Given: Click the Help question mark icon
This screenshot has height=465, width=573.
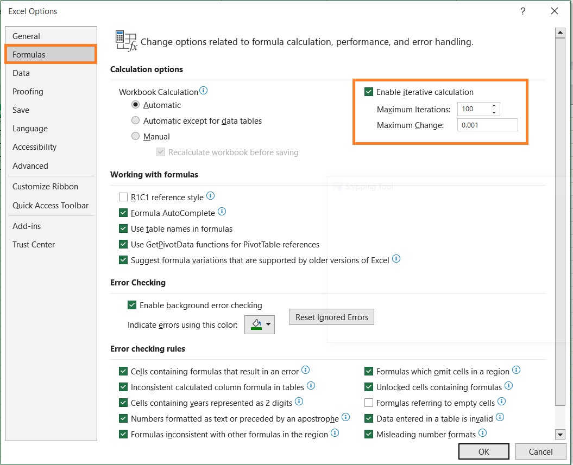Looking at the screenshot, I should coord(523,11).
